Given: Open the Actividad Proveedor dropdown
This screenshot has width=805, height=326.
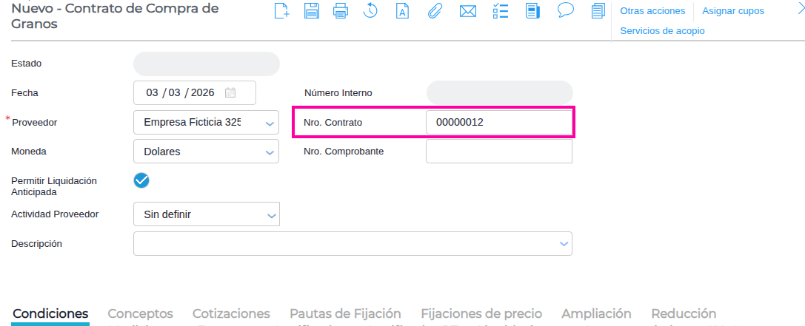Looking at the screenshot, I should [270, 215].
